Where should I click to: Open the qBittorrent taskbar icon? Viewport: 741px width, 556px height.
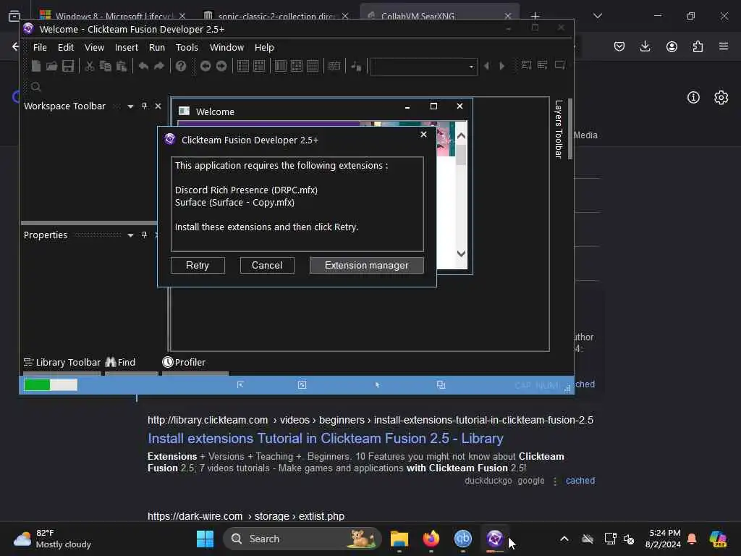point(463,539)
